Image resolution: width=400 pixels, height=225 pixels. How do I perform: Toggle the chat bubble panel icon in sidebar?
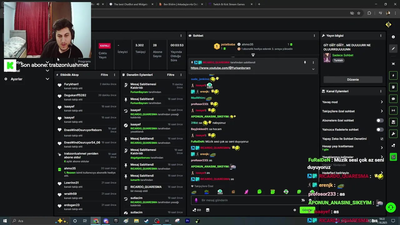tap(393, 99)
